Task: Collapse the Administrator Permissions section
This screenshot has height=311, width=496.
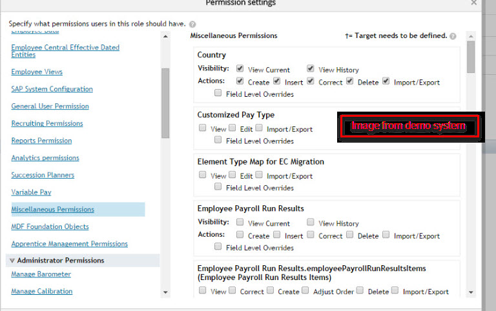Action: pos(12,261)
